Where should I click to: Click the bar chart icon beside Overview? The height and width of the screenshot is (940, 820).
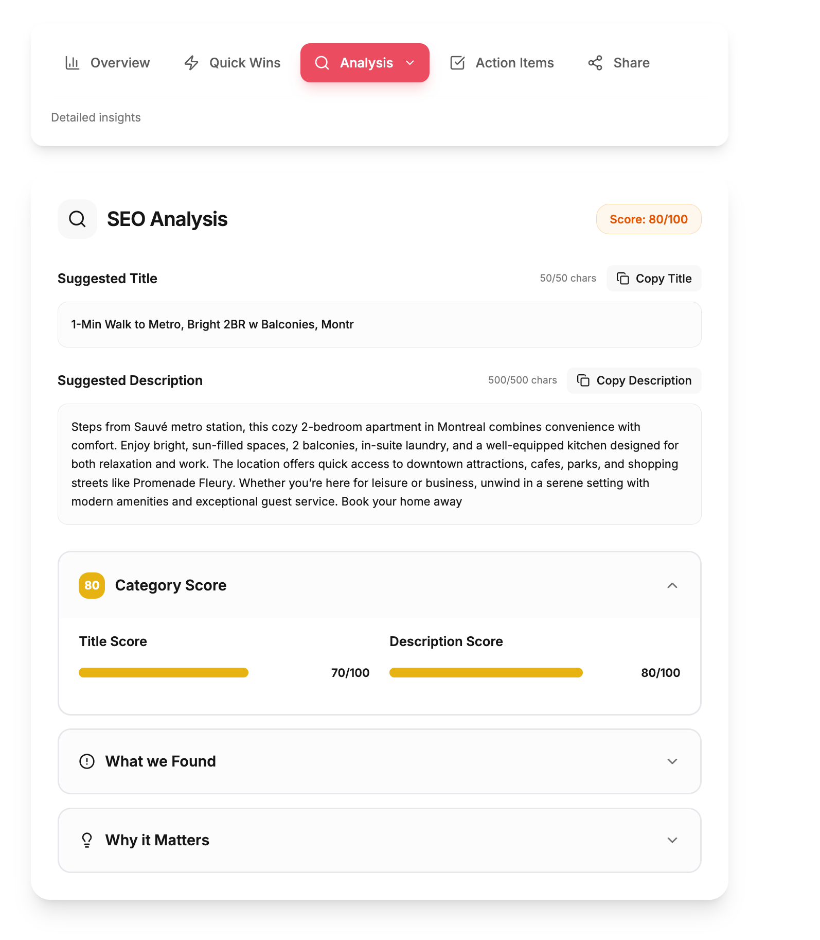(72, 63)
